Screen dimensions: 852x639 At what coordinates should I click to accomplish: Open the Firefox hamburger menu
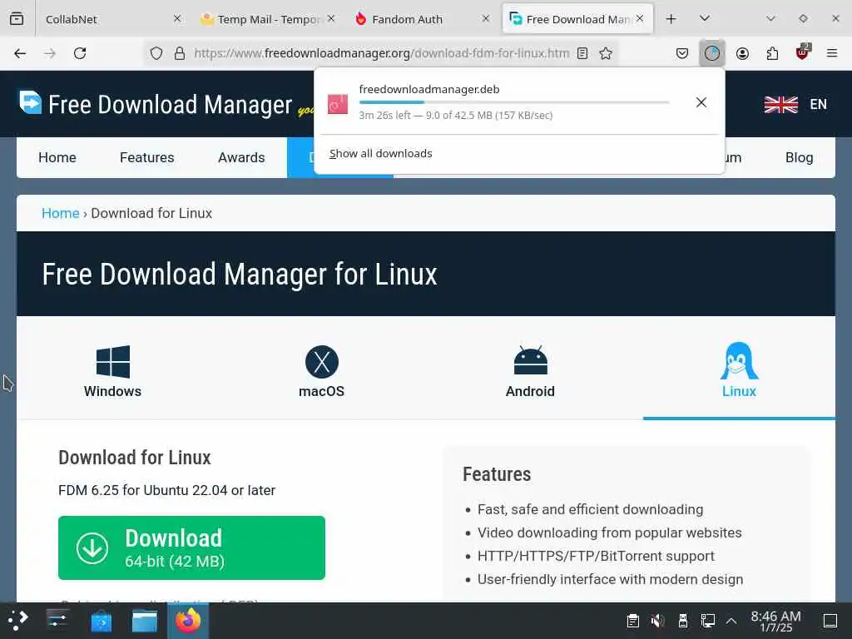(832, 53)
